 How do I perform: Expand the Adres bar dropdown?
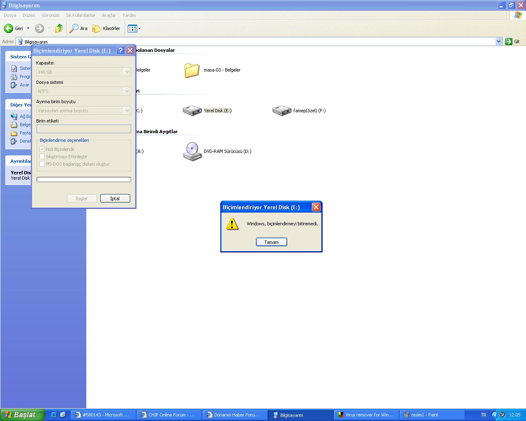[x=498, y=42]
